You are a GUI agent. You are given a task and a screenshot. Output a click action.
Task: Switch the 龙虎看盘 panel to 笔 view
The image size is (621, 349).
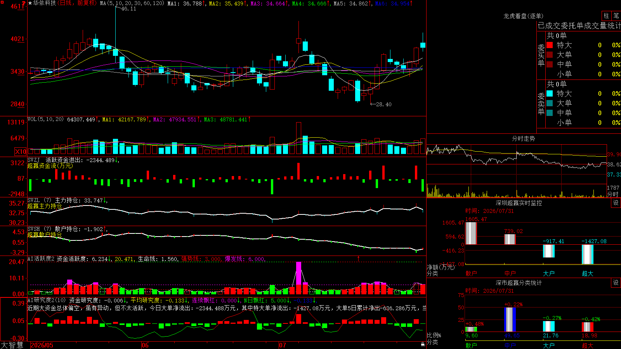616,16
